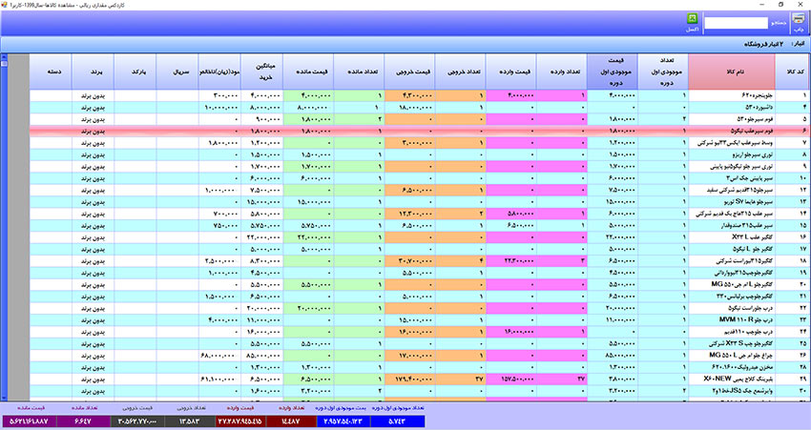Select the product cell containing X60 NEW
811x430 pixels.
[732, 379]
